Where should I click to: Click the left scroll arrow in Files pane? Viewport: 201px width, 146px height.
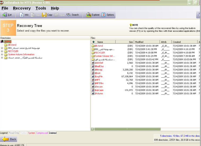pos(93,129)
